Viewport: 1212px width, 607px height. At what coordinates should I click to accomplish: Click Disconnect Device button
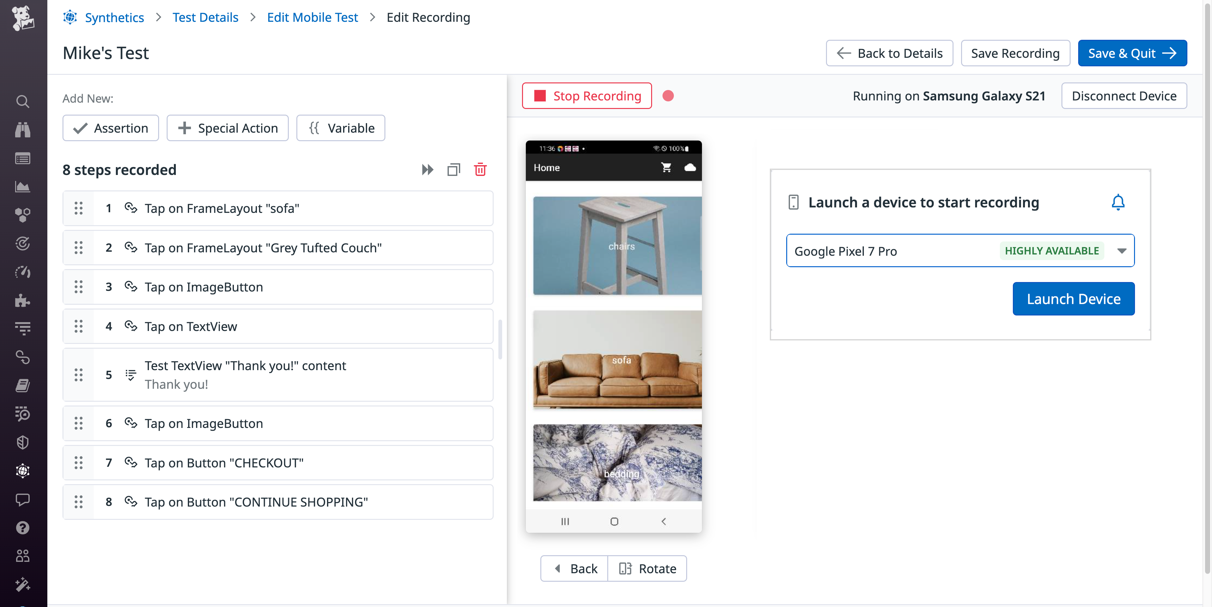(x=1124, y=96)
